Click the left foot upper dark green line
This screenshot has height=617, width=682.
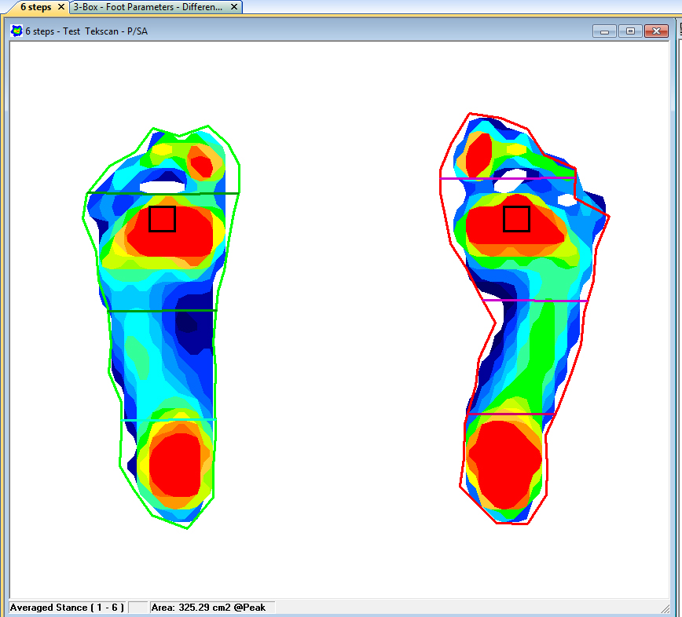[163, 193]
